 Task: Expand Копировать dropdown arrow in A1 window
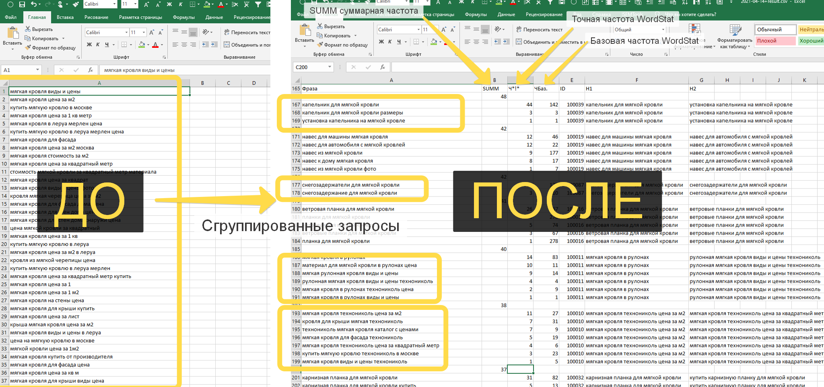[x=63, y=39]
